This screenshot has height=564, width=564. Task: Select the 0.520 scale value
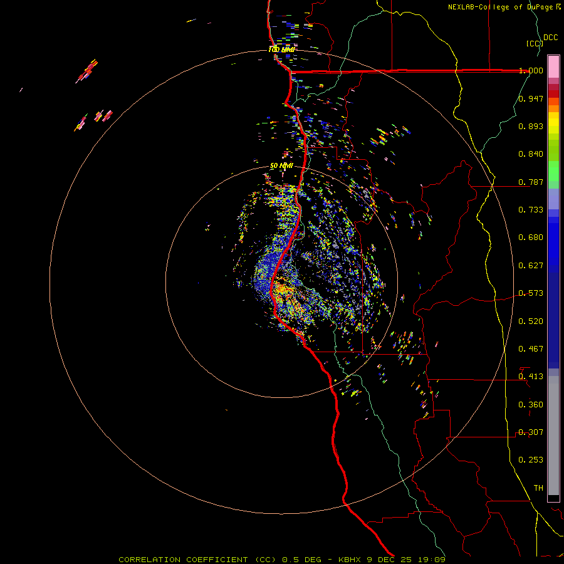[x=531, y=321]
